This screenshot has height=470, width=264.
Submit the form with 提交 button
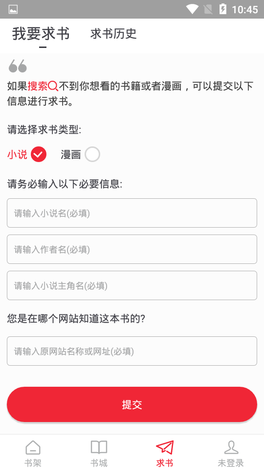click(132, 404)
